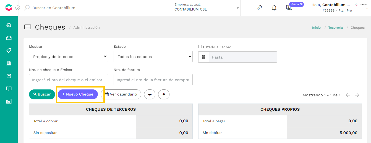371x143 pixels.
Task: Click the 'Ver calendario' button
Action: pos(121,94)
